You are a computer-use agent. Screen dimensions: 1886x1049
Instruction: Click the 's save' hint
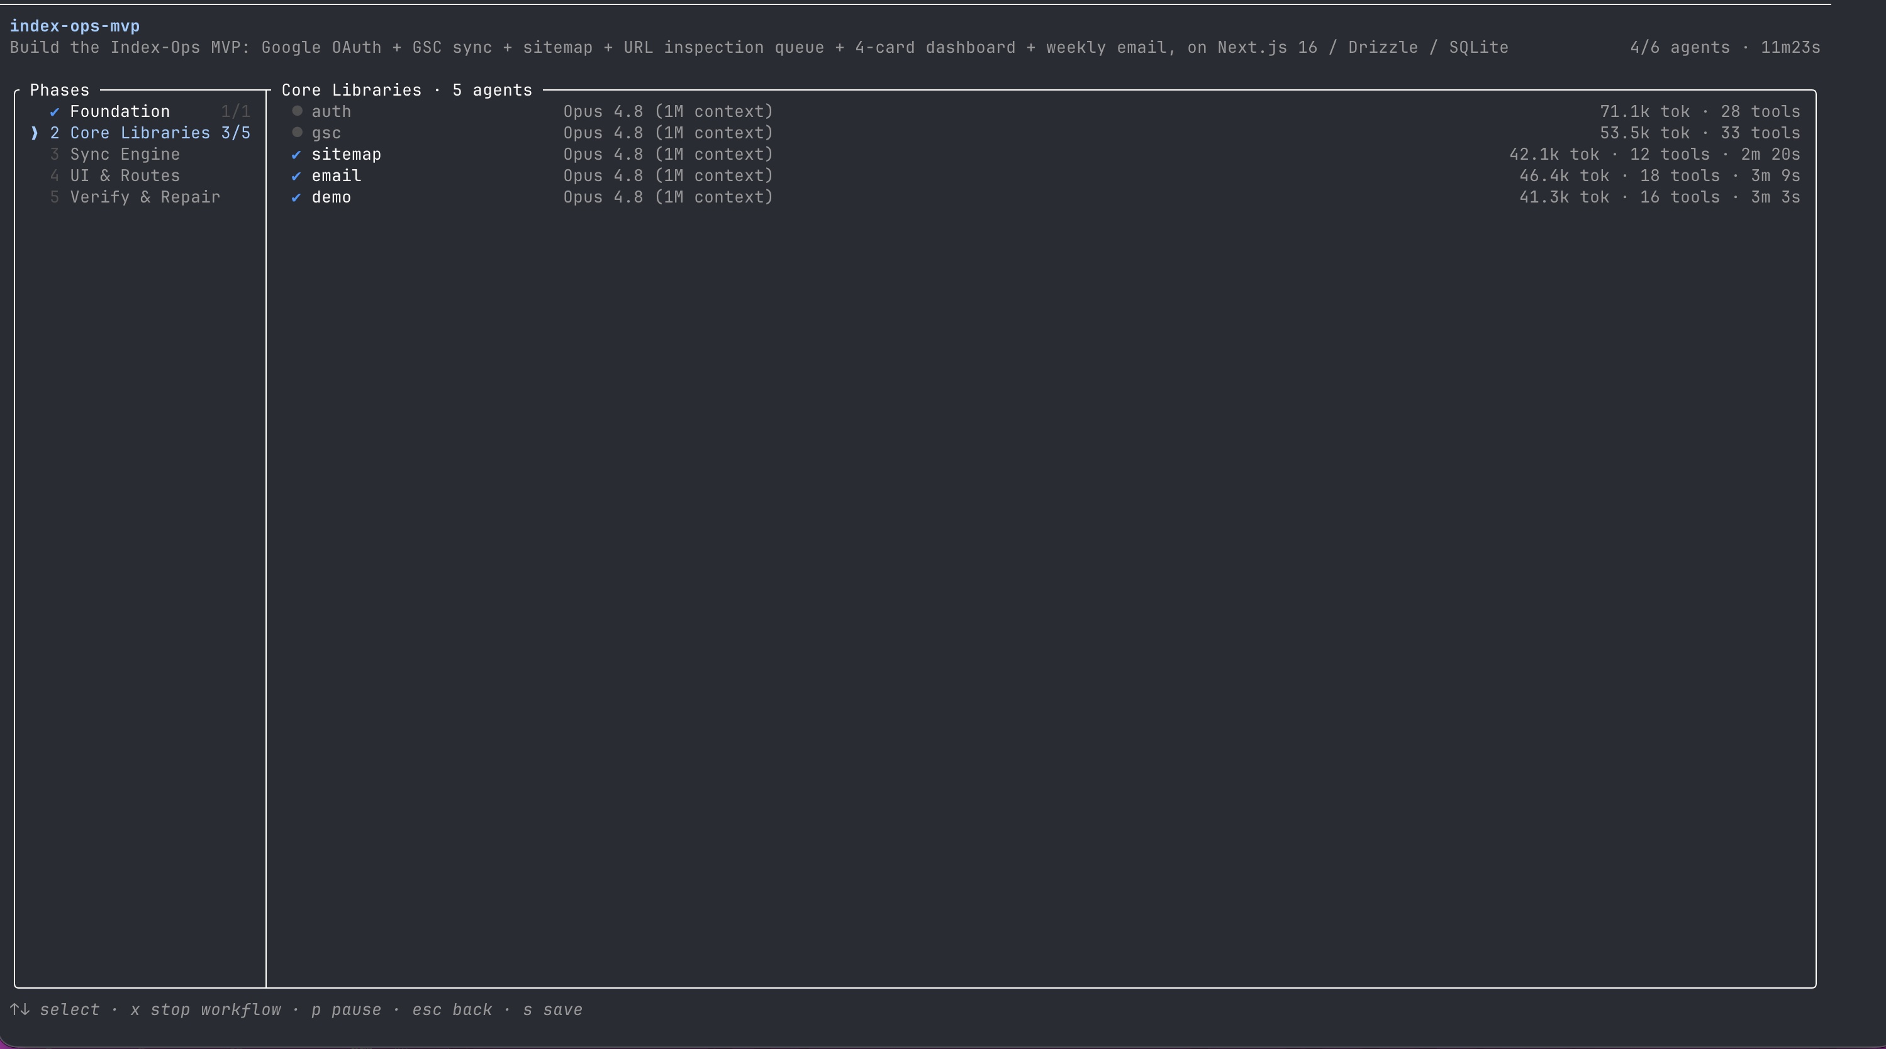[x=553, y=1009]
